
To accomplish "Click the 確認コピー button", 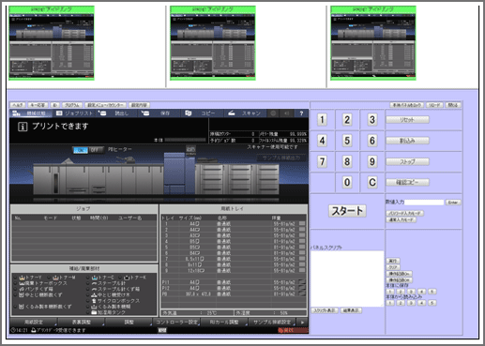I will [x=407, y=182].
